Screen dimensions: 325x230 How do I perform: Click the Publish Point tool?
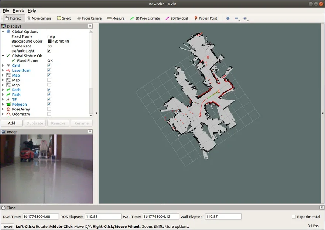[x=206, y=18]
